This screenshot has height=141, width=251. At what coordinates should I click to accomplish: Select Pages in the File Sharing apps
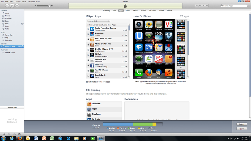(x=104, y=110)
